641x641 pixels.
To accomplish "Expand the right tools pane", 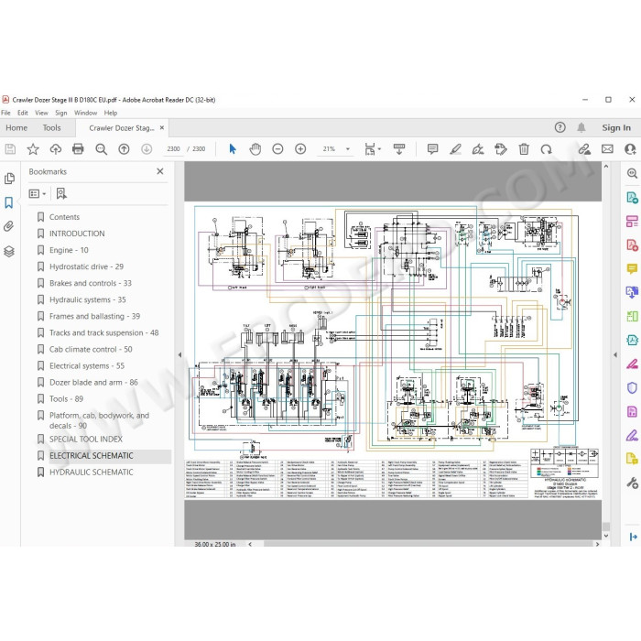I will tap(634, 537).
